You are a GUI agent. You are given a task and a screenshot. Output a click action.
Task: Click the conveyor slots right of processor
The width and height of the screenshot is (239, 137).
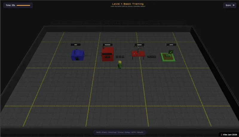pos(120,57)
